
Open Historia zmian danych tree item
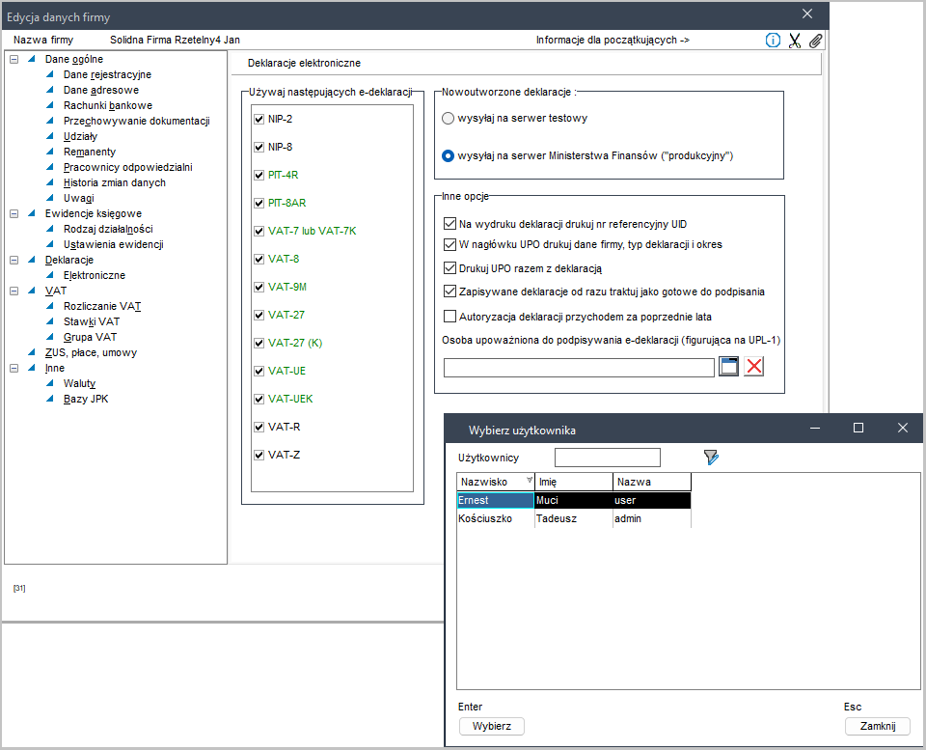pyautogui.click(x=115, y=182)
